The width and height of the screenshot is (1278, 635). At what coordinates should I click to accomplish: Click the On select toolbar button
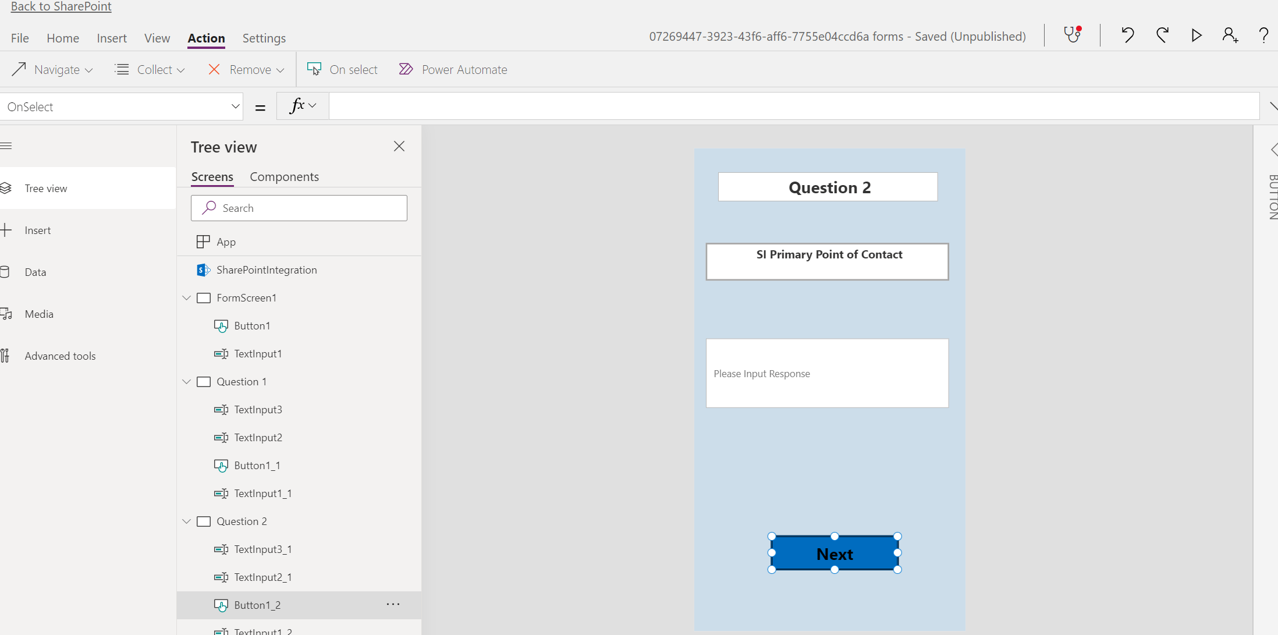click(x=342, y=69)
